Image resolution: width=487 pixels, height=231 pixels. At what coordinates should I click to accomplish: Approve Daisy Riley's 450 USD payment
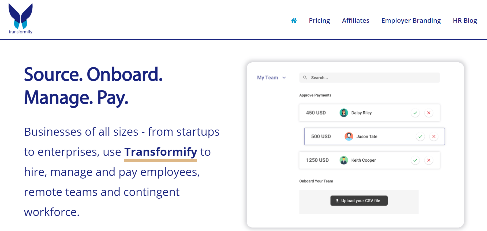[x=415, y=113]
